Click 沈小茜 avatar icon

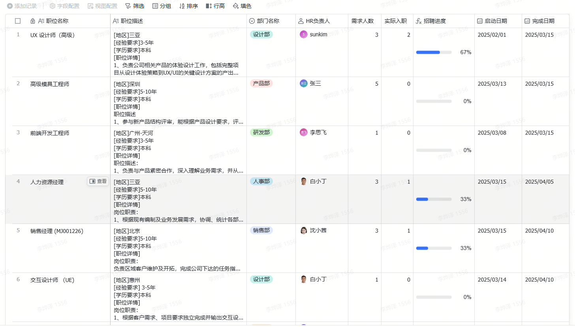pyautogui.click(x=303, y=230)
